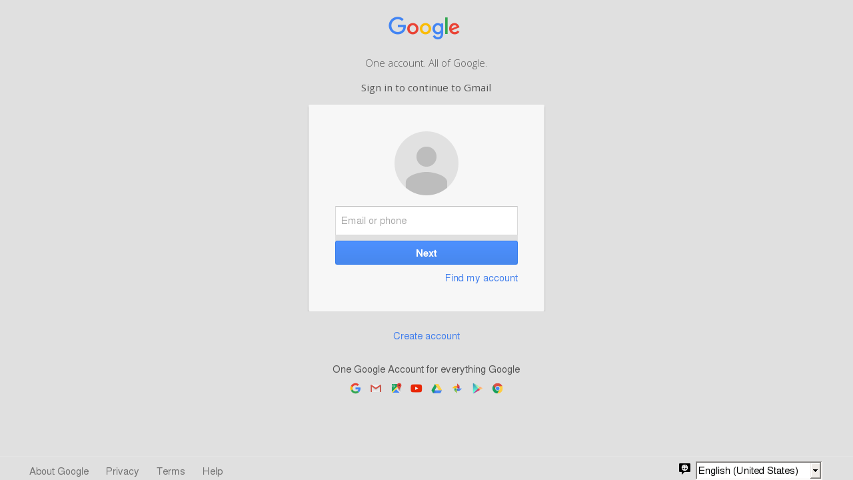This screenshot has width=853, height=480.
Task: Click the blue Next button
Action: 426,253
